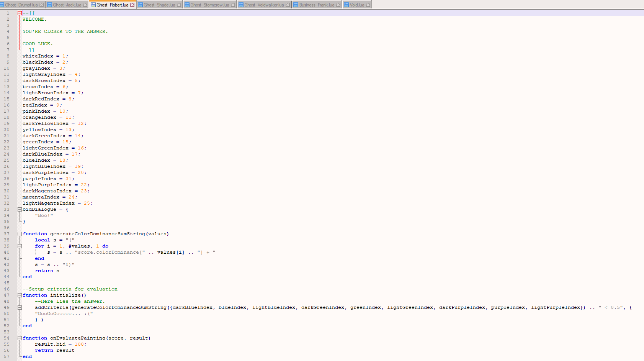Click the line "result.bid = 100;"
This screenshot has height=361, width=644.
[61, 344]
